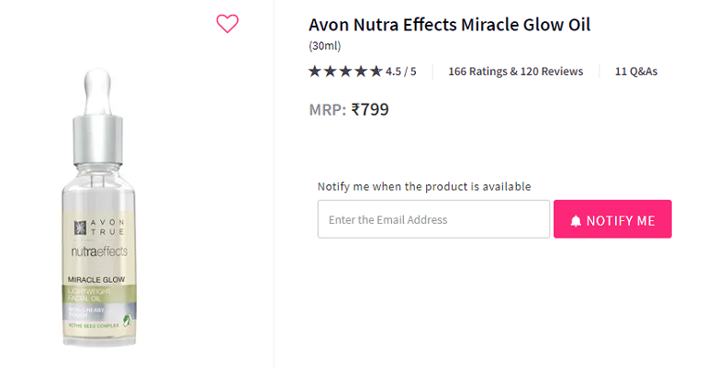This screenshot has height=368, width=706.
Task: Select the third rating star
Action: click(345, 72)
